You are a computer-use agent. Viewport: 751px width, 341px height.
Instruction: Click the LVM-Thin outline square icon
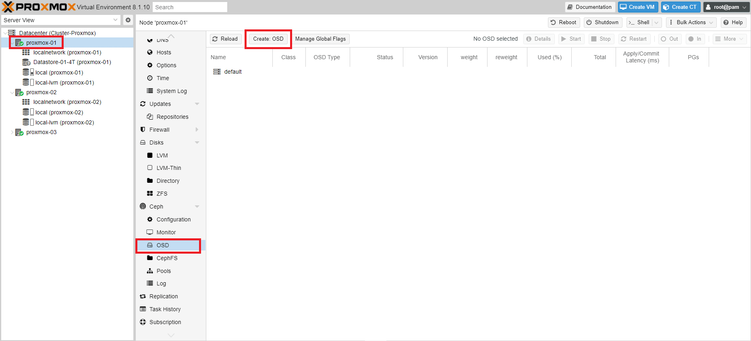point(150,168)
